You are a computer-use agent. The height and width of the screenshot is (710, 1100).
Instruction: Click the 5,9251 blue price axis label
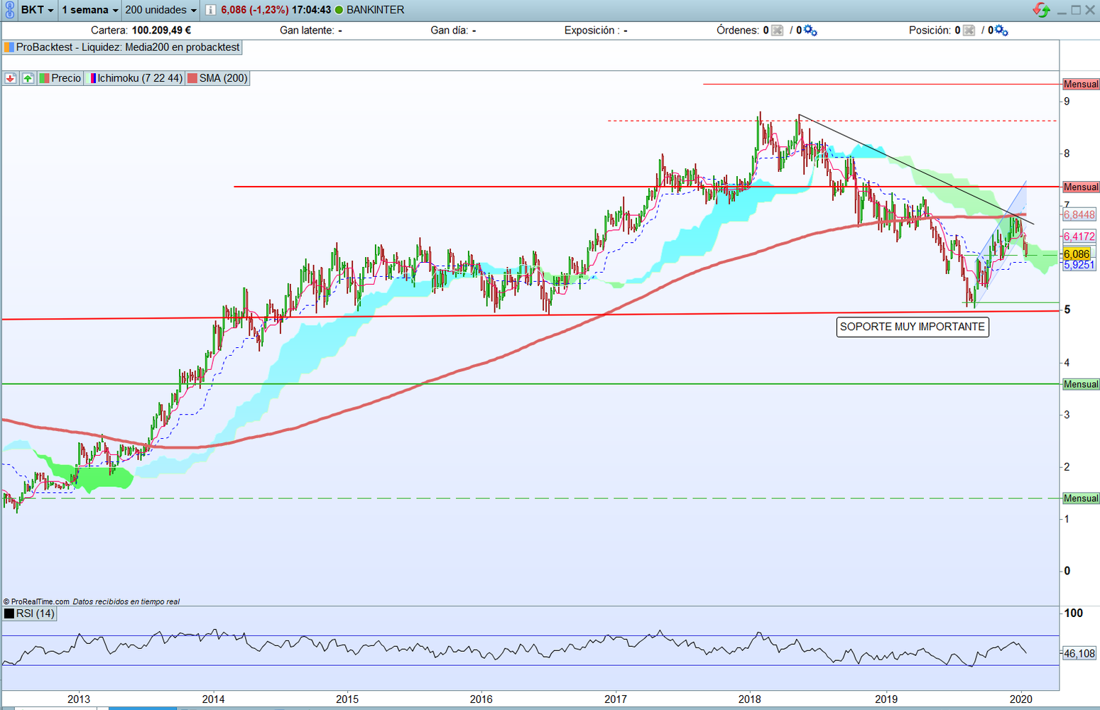pos(1079,265)
